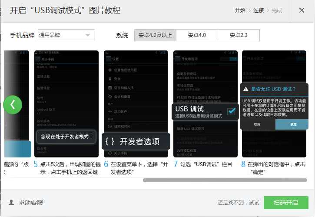Click the 扫码开启 green button

pos(286,203)
